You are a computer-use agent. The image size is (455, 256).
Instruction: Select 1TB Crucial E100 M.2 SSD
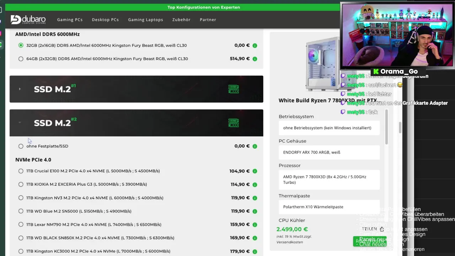(21, 171)
